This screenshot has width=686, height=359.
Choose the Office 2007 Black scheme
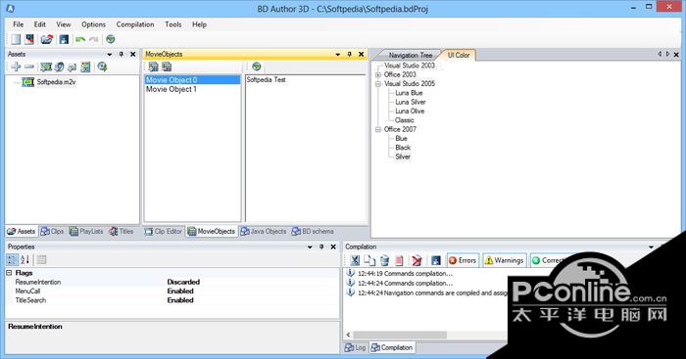click(x=403, y=148)
